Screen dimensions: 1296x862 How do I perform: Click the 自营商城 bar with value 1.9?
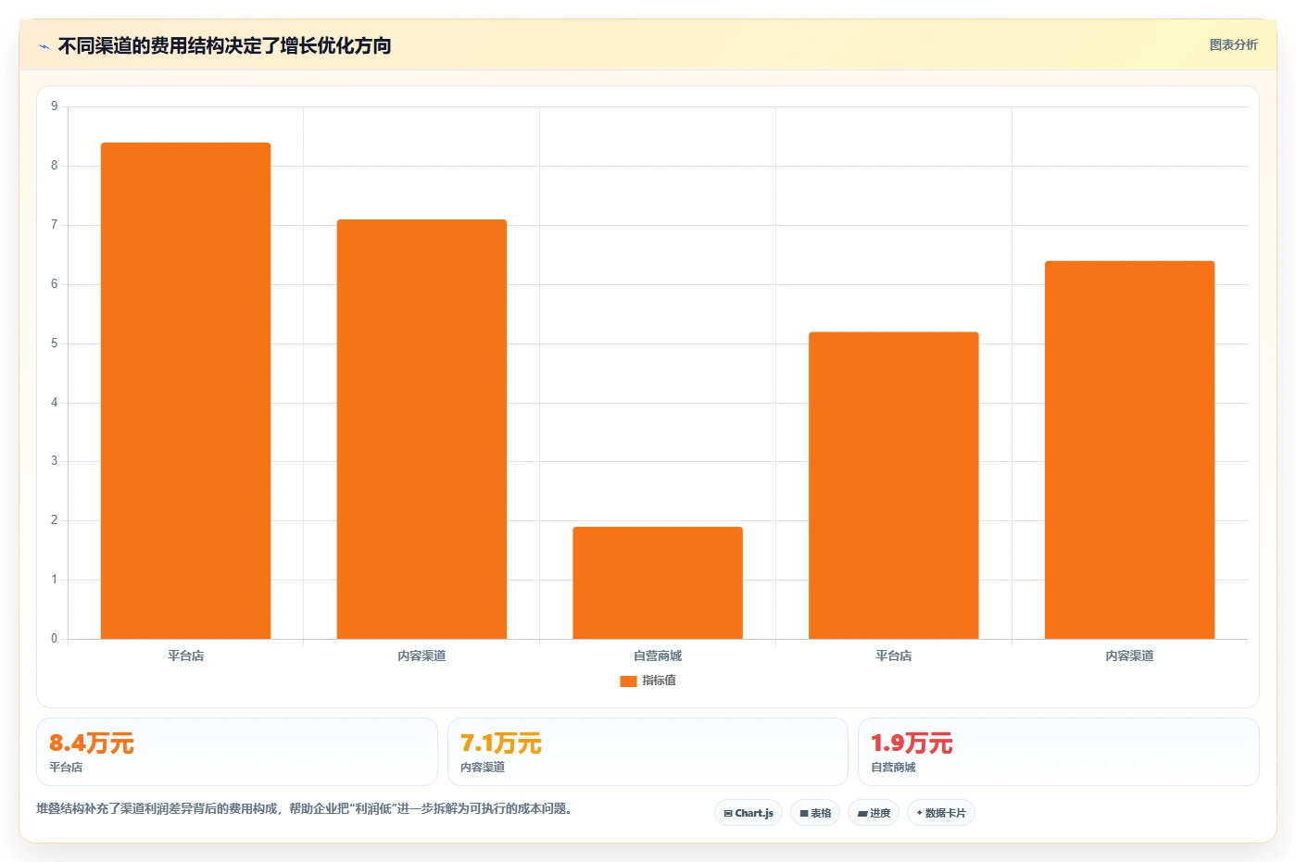tap(658, 582)
